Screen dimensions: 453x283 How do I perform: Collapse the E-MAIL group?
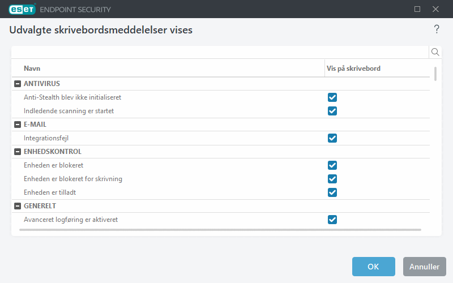click(x=18, y=125)
